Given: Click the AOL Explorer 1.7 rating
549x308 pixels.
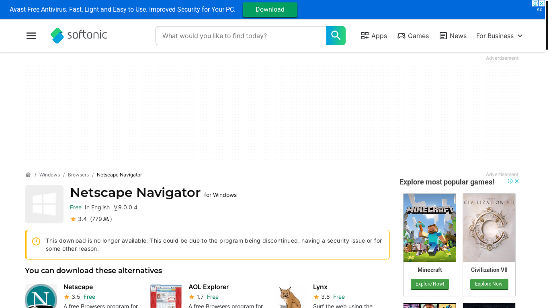Looking at the screenshot, I should (x=196, y=297).
